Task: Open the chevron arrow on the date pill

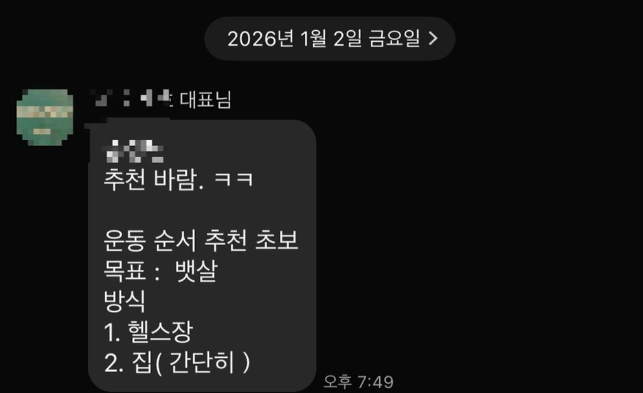Action: [433, 39]
